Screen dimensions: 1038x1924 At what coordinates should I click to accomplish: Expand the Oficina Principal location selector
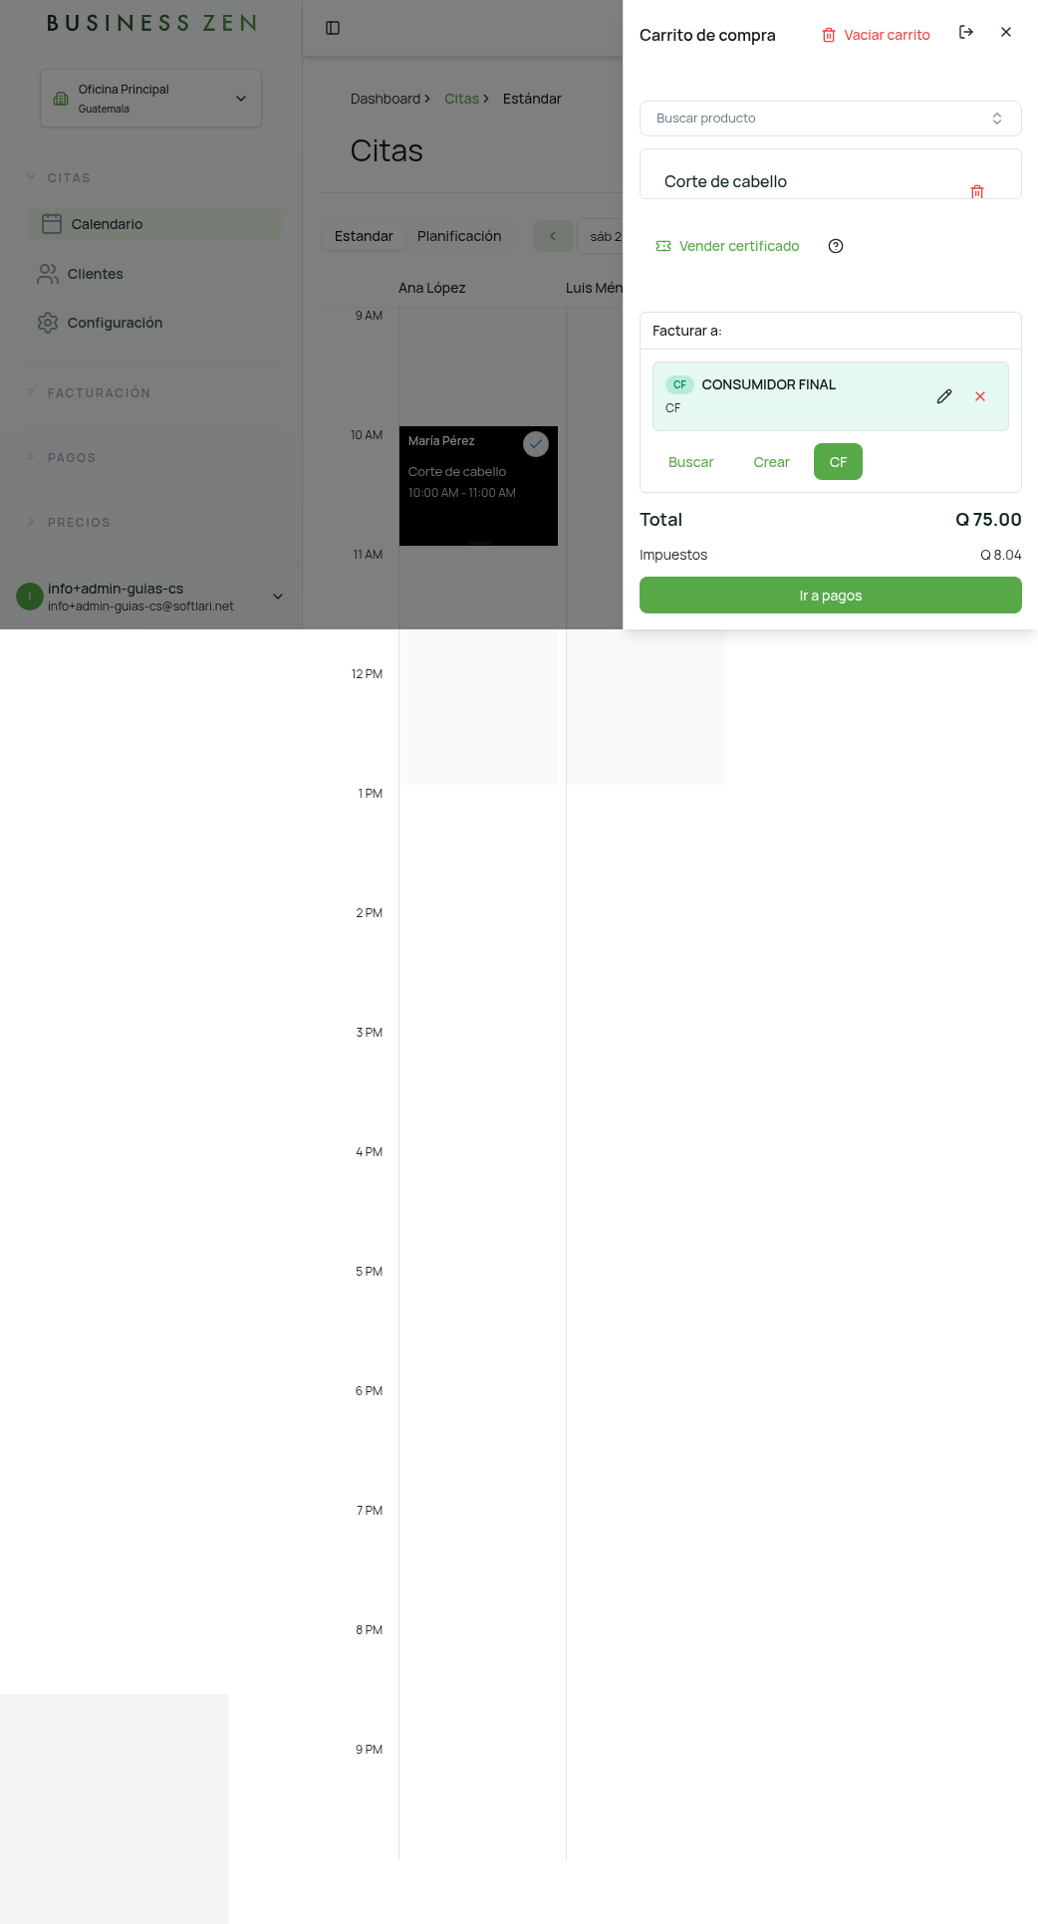tap(150, 99)
